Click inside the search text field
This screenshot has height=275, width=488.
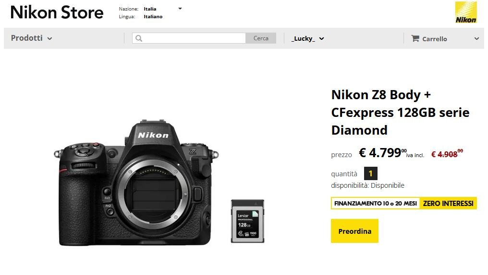point(189,38)
